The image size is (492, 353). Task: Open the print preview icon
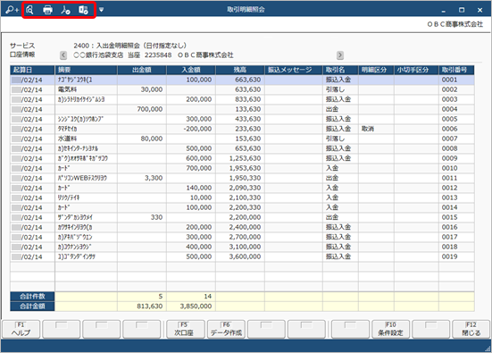(x=29, y=10)
